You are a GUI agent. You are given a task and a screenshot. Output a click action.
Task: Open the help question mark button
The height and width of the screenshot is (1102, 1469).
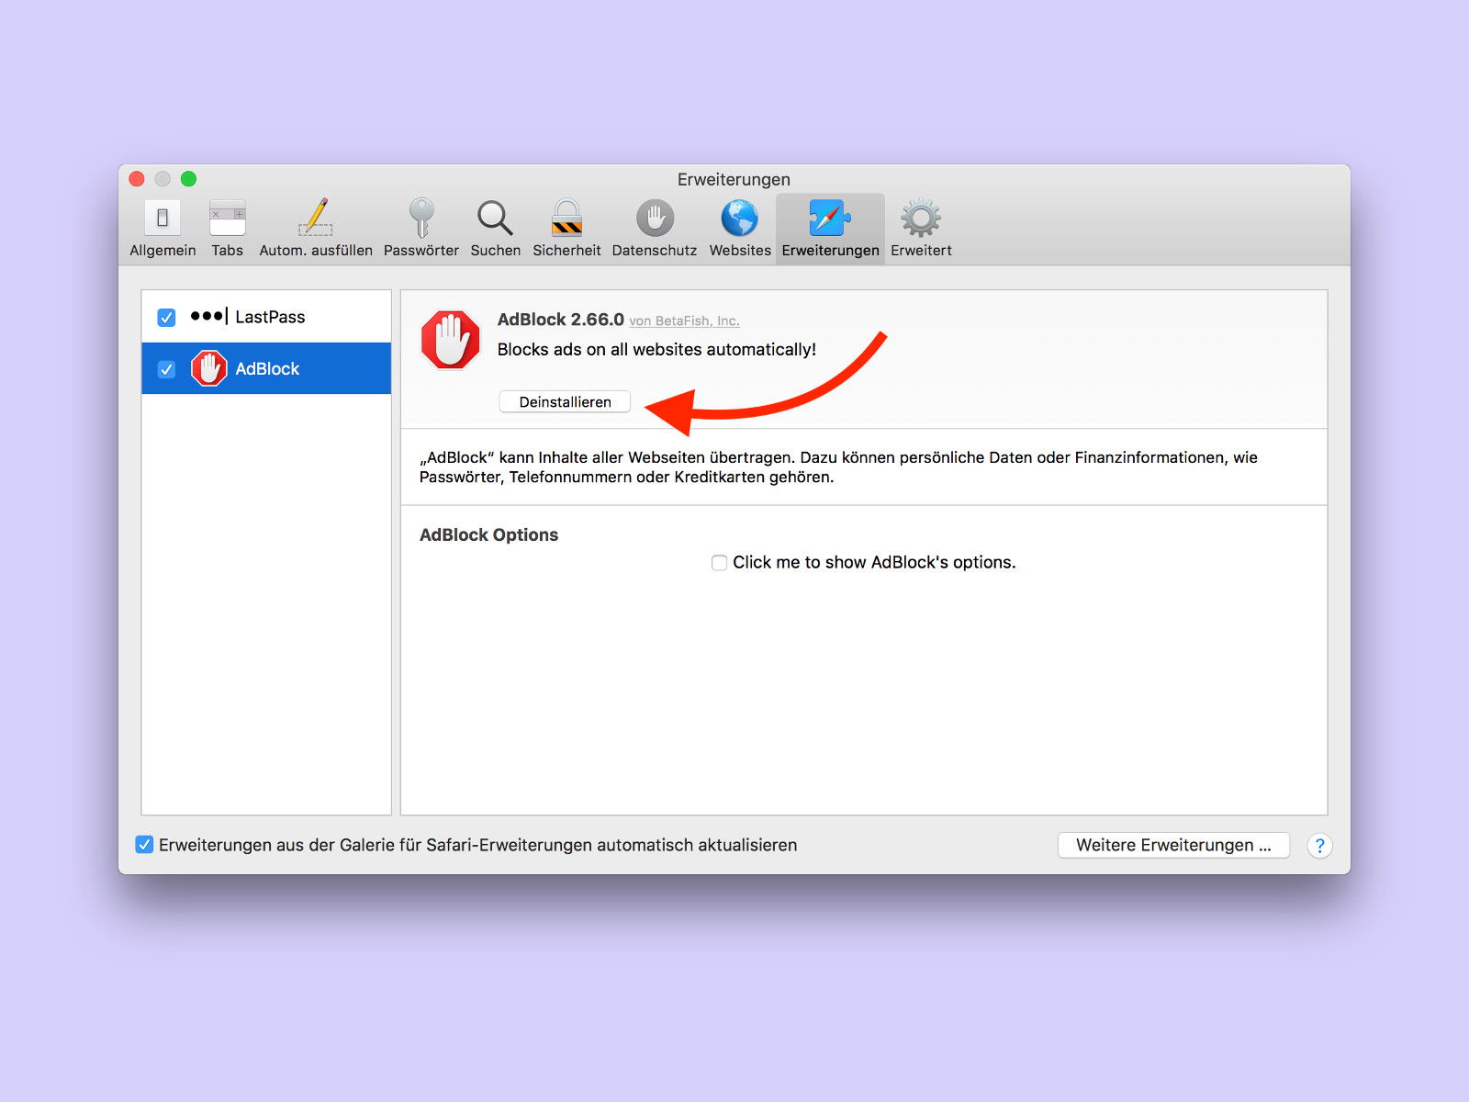(x=1319, y=846)
